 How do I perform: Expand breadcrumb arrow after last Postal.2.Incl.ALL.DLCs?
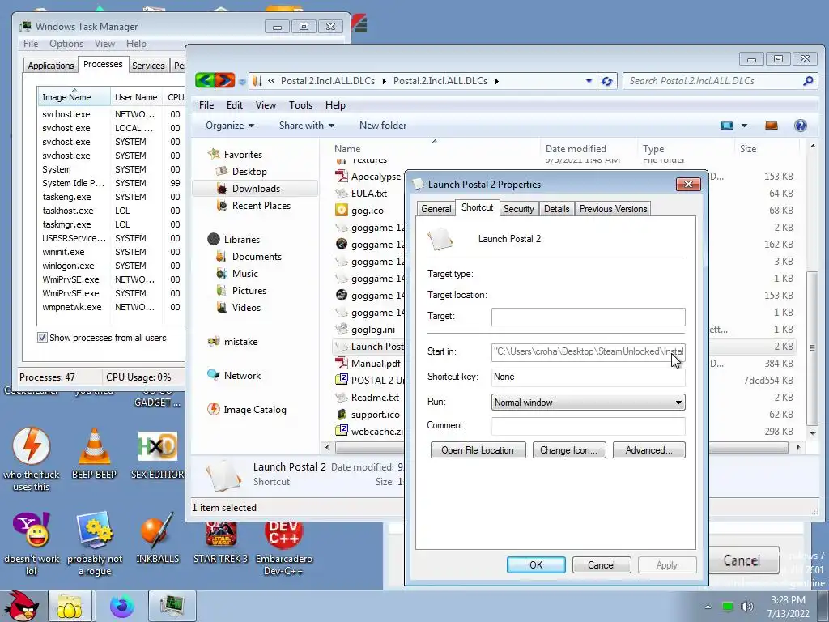tap(496, 81)
